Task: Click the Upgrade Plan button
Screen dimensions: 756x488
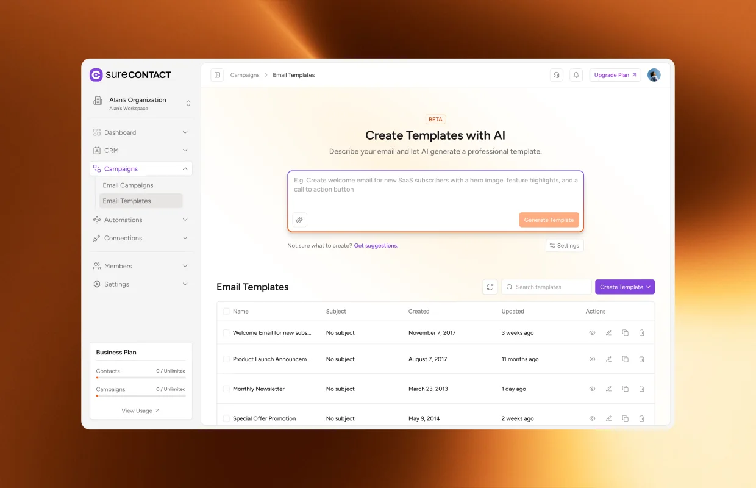Action: coord(615,75)
